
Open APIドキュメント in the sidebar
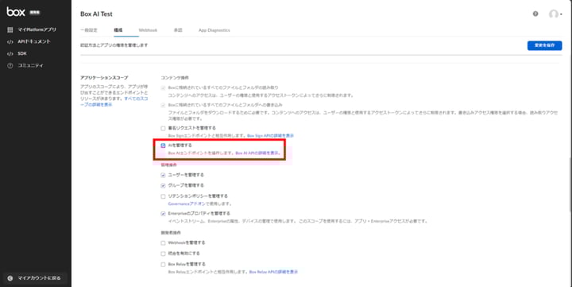pyautogui.click(x=34, y=41)
